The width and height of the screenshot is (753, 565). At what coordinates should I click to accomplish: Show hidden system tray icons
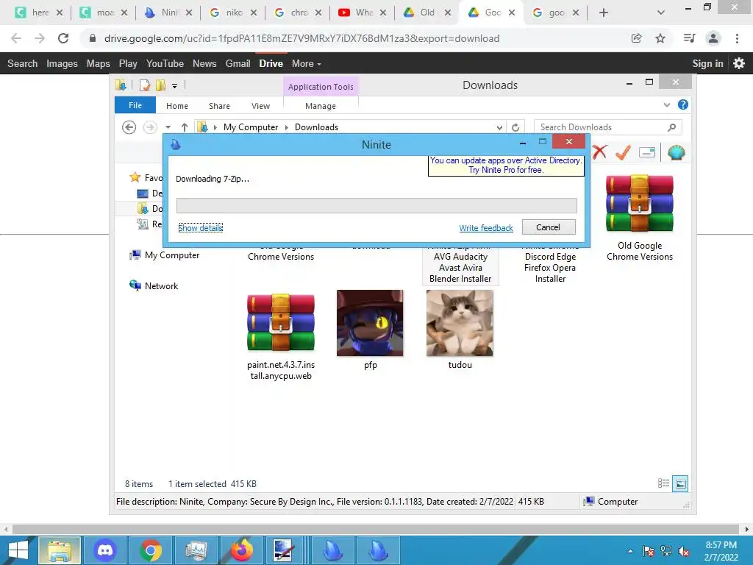click(x=630, y=551)
